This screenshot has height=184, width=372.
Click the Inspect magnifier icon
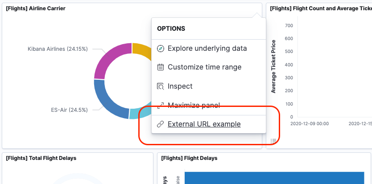(x=161, y=86)
